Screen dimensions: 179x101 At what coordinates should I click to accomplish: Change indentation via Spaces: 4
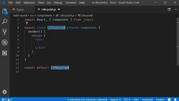coord(115,100)
